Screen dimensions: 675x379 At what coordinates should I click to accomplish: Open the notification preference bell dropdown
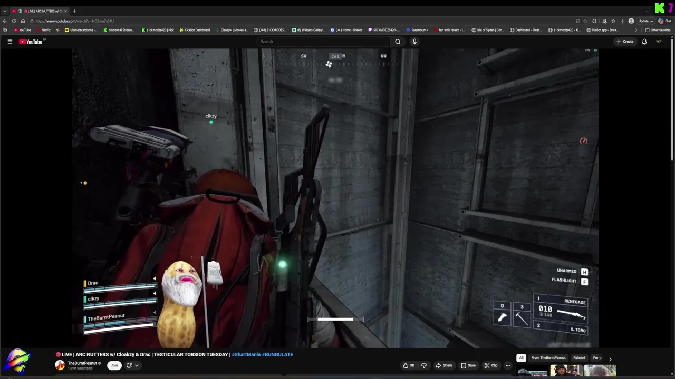pos(132,365)
